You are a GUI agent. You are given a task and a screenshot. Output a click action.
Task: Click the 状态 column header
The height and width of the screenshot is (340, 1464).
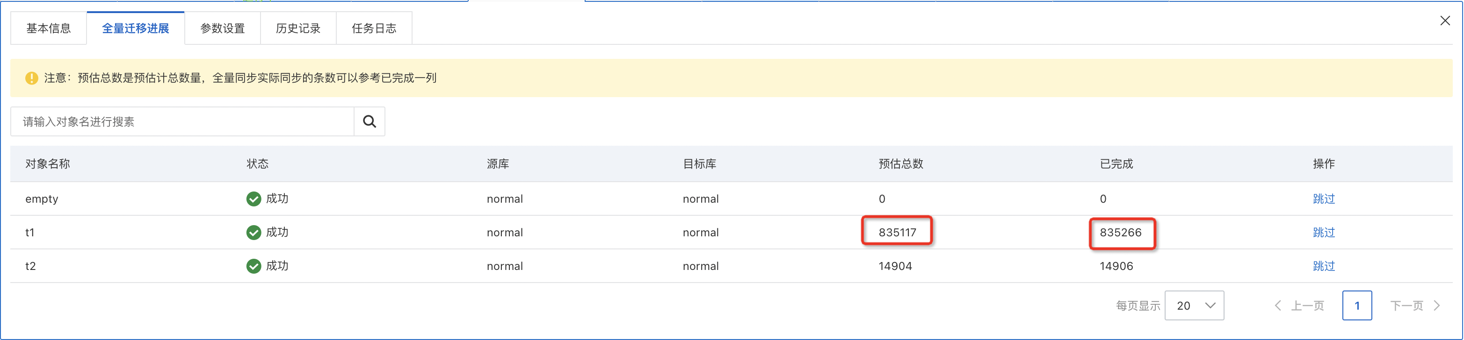click(257, 164)
